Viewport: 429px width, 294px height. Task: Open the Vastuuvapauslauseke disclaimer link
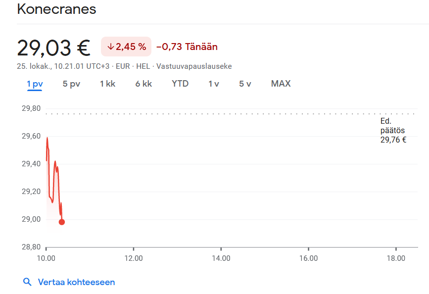pyautogui.click(x=194, y=66)
